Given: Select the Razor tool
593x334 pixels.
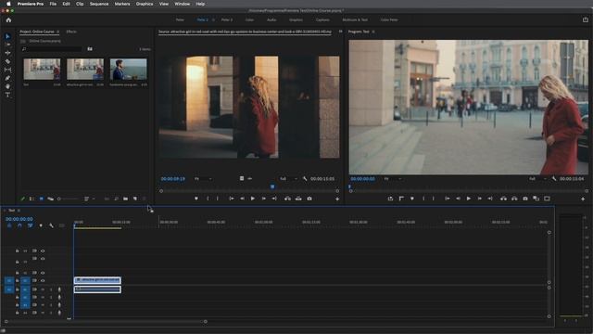Looking at the screenshot, I should 7,61.
